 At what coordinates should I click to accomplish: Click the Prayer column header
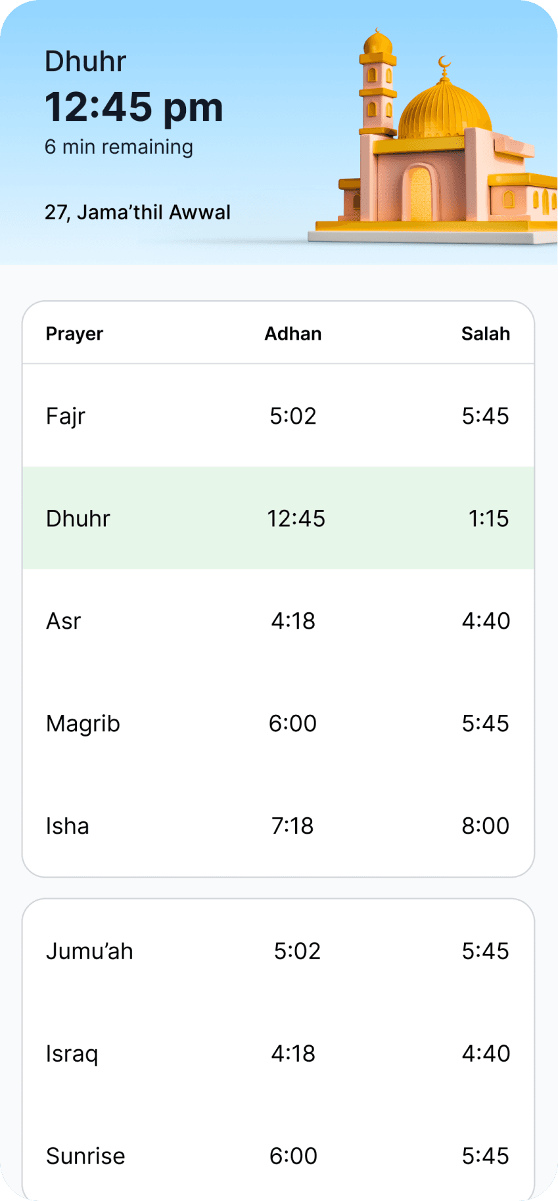click(74, 334)
